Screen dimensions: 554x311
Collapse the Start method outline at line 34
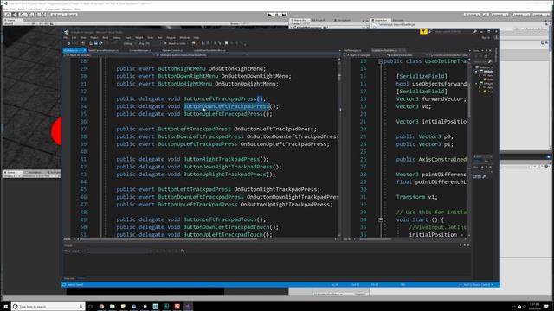pyautogui.click(x=381, y=219)
